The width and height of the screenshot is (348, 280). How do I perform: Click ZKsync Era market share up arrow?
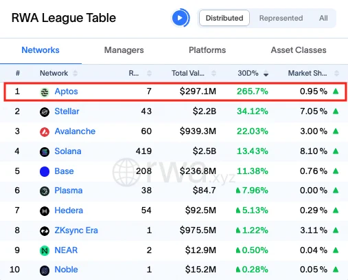tap(336, 230)
